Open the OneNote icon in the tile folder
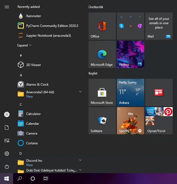Screen dimensions: 177x184 click(140, 26)
